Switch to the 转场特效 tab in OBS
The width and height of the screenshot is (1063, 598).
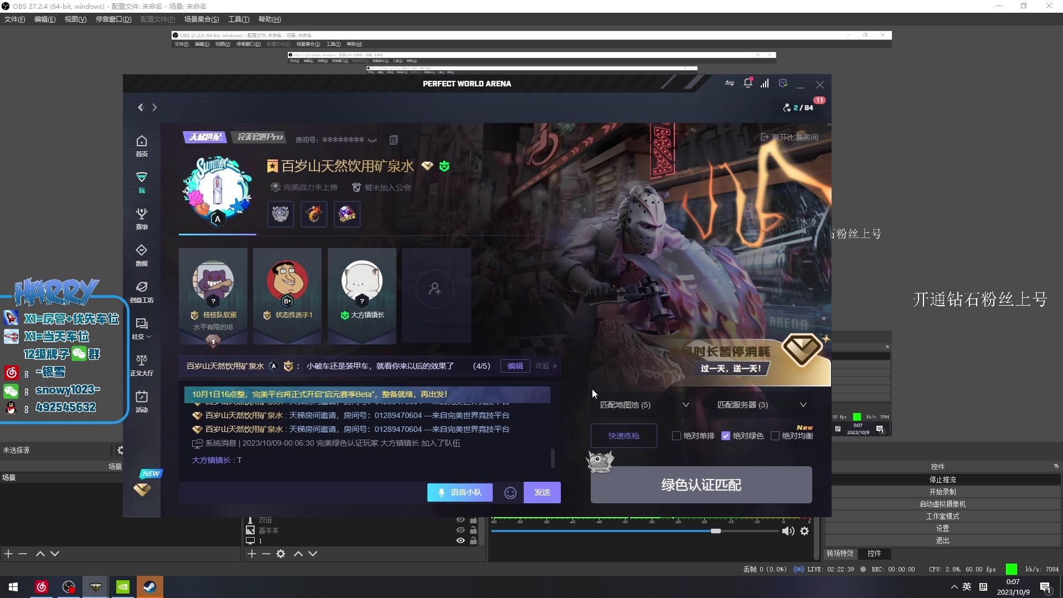click(840, 553)
